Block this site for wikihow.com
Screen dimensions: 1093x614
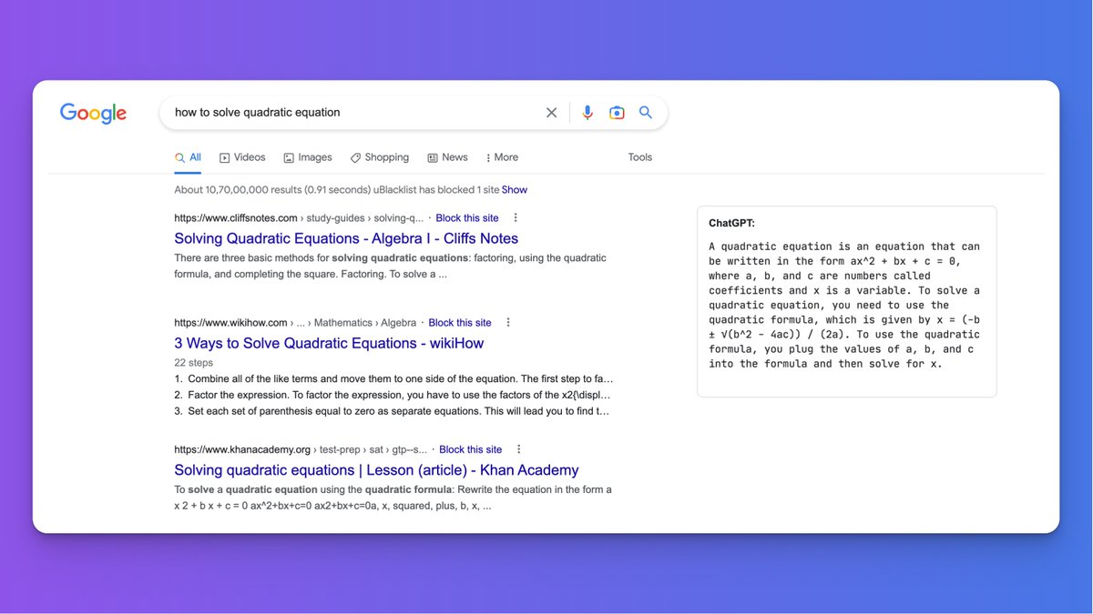[460, 323]
